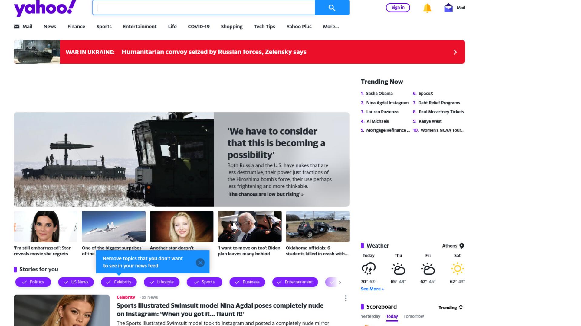Open 'The chances are low but rising' link

tap(265, 194)
